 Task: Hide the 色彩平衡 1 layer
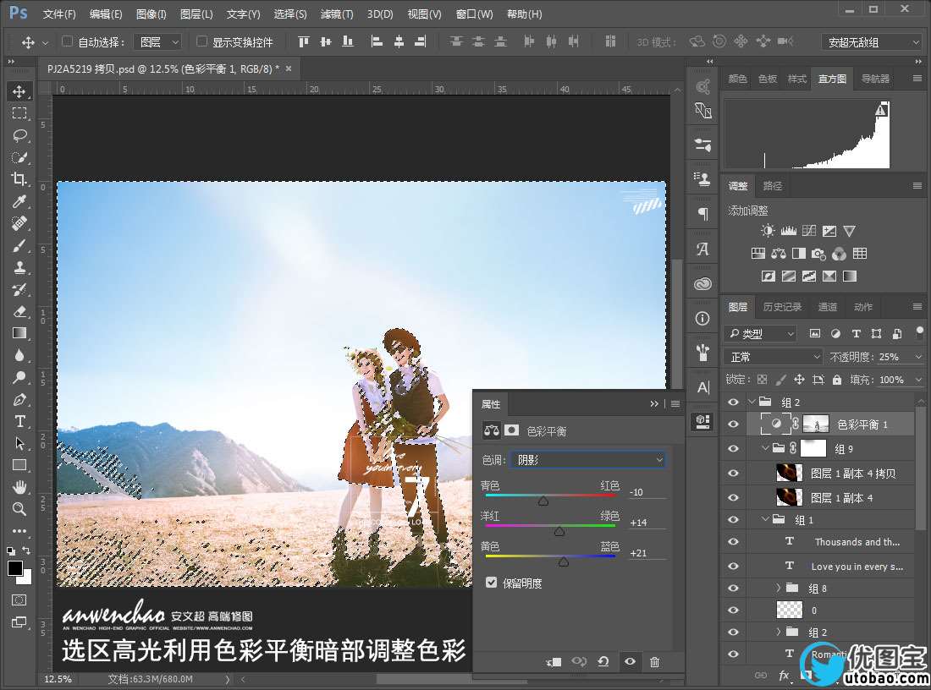click(733, 424)
